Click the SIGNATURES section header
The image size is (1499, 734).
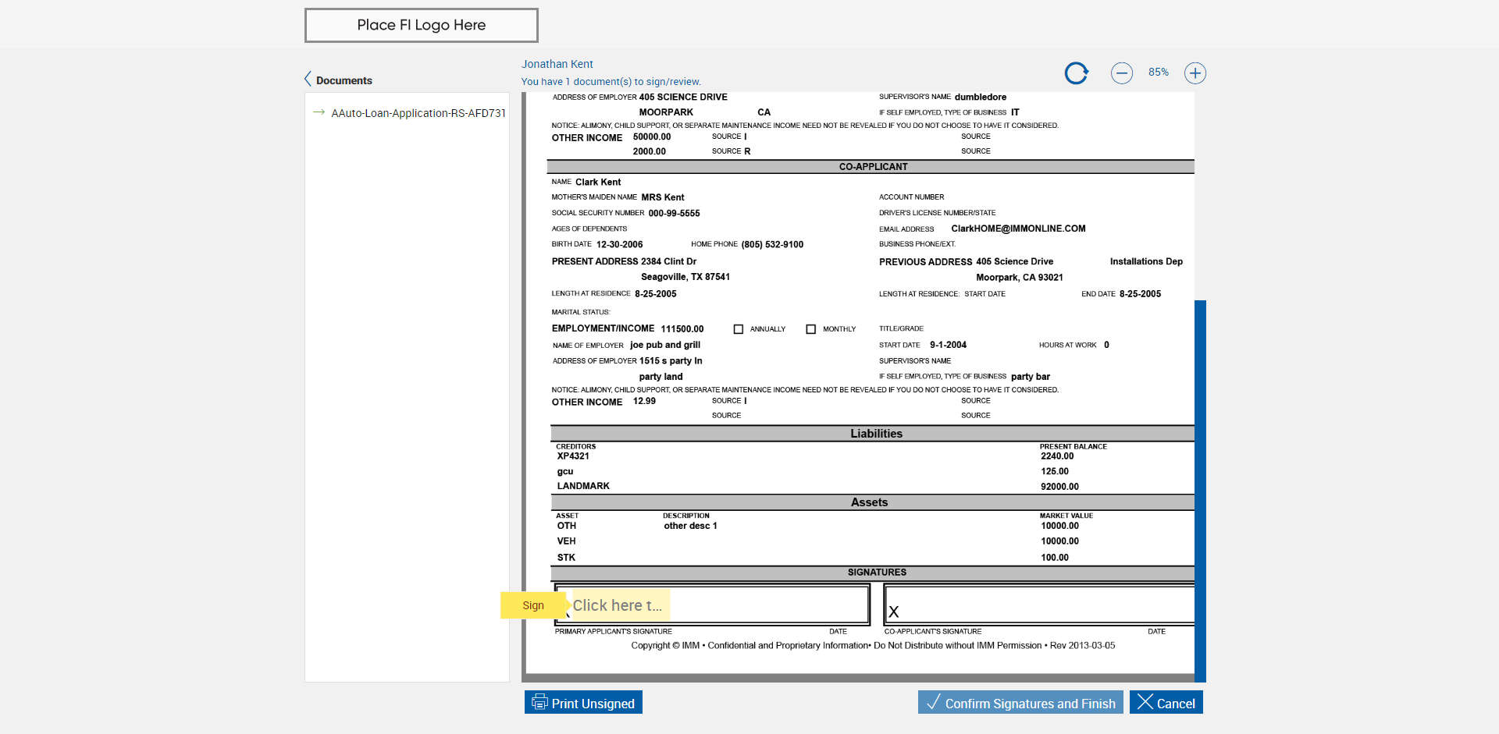pos(877,573)
